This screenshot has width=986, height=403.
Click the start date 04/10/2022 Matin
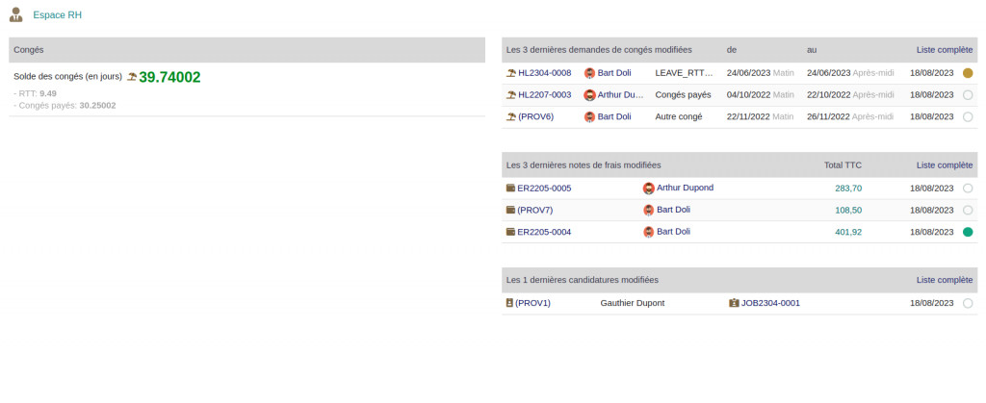click(x=761, y=95)
